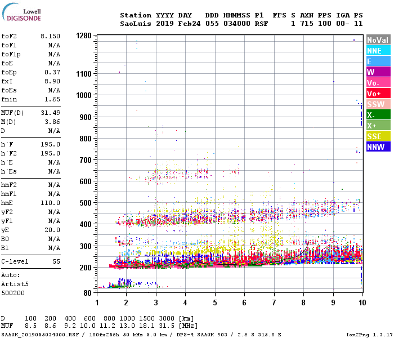Select the Vo+ red legend swatch
This screenshot has height=338, width=394.
378,94
